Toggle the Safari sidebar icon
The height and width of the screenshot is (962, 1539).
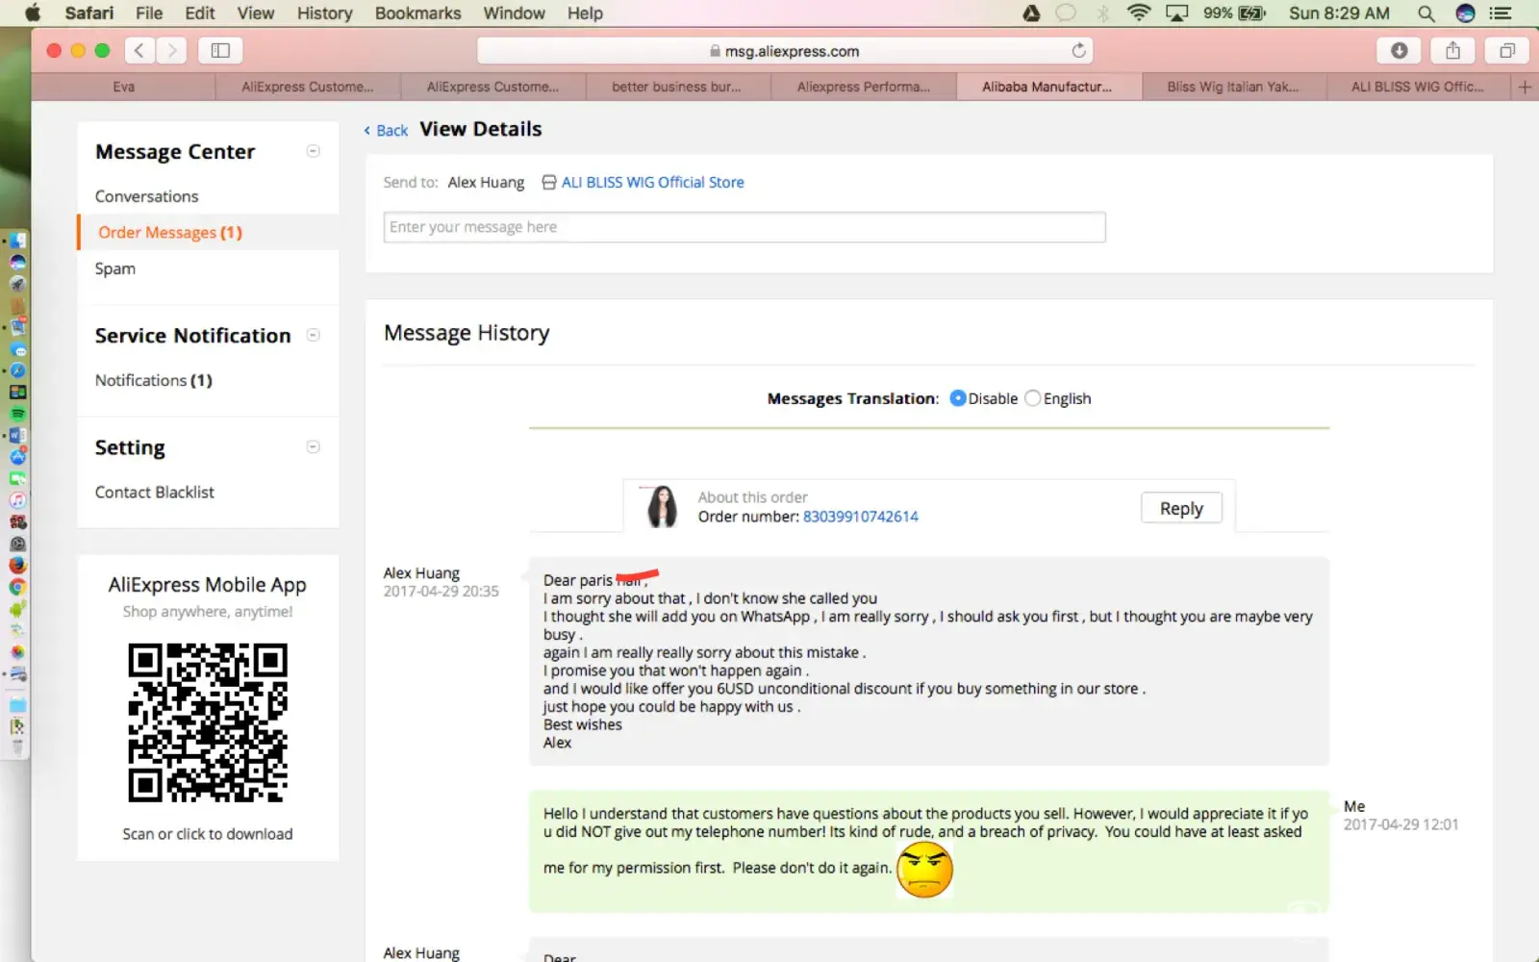click(x=220, y=51)
